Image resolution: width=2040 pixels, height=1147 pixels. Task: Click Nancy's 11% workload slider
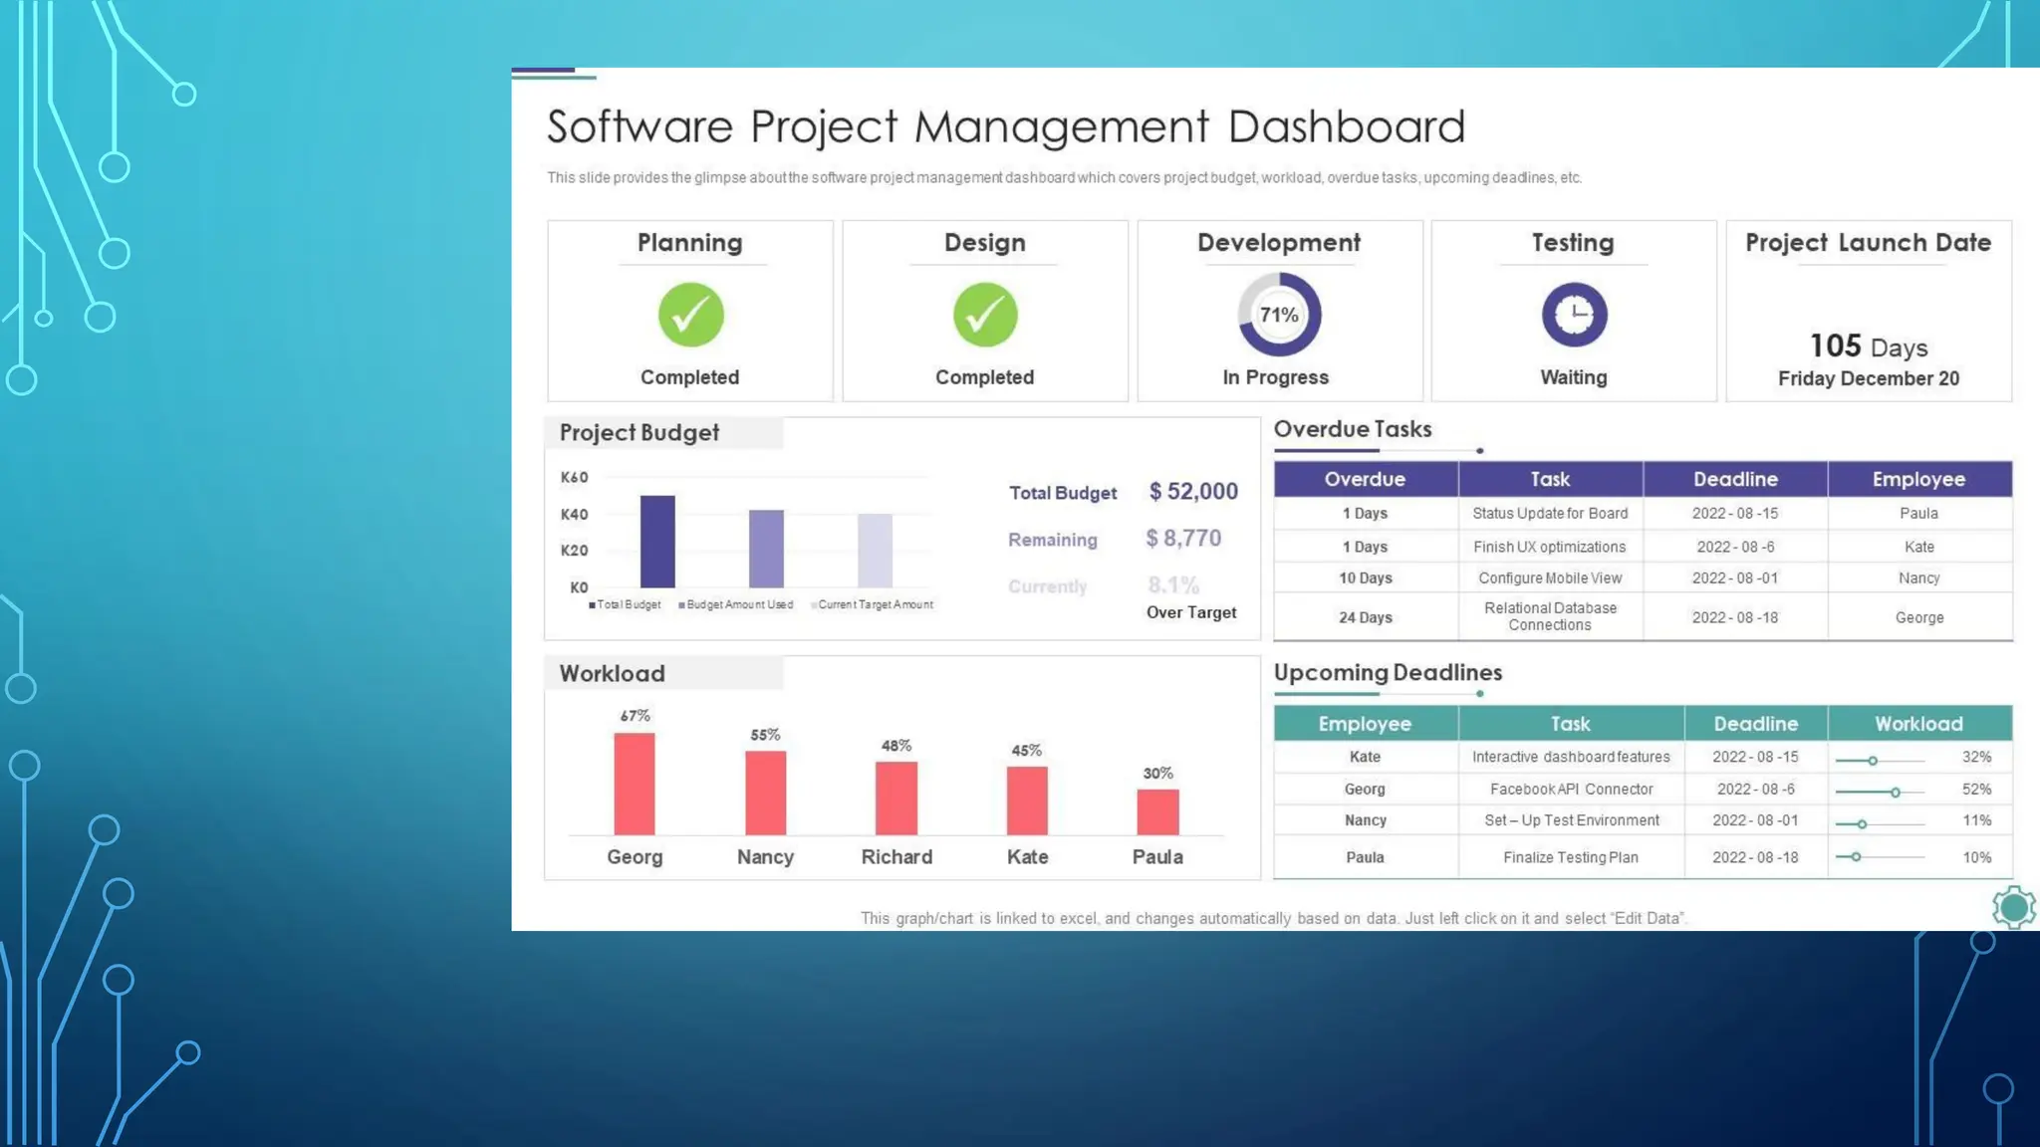(x=1862, y=824)
